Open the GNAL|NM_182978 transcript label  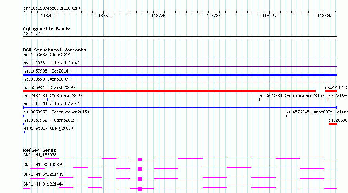(40, 155)
